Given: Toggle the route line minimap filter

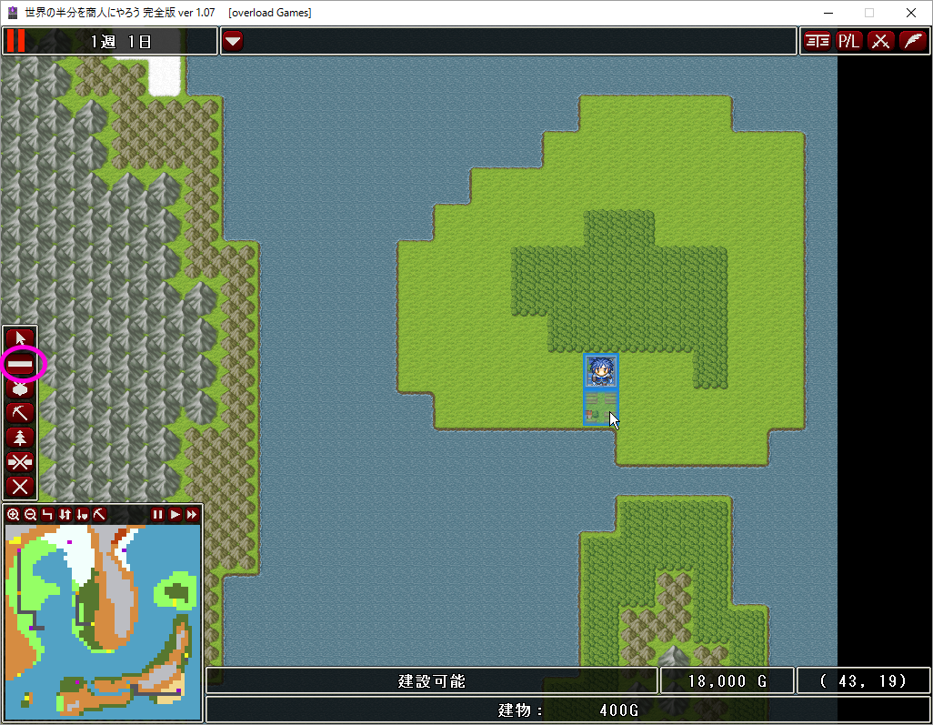Looking at the screenshot, I should pyautogui.click(x=48, y=514).
